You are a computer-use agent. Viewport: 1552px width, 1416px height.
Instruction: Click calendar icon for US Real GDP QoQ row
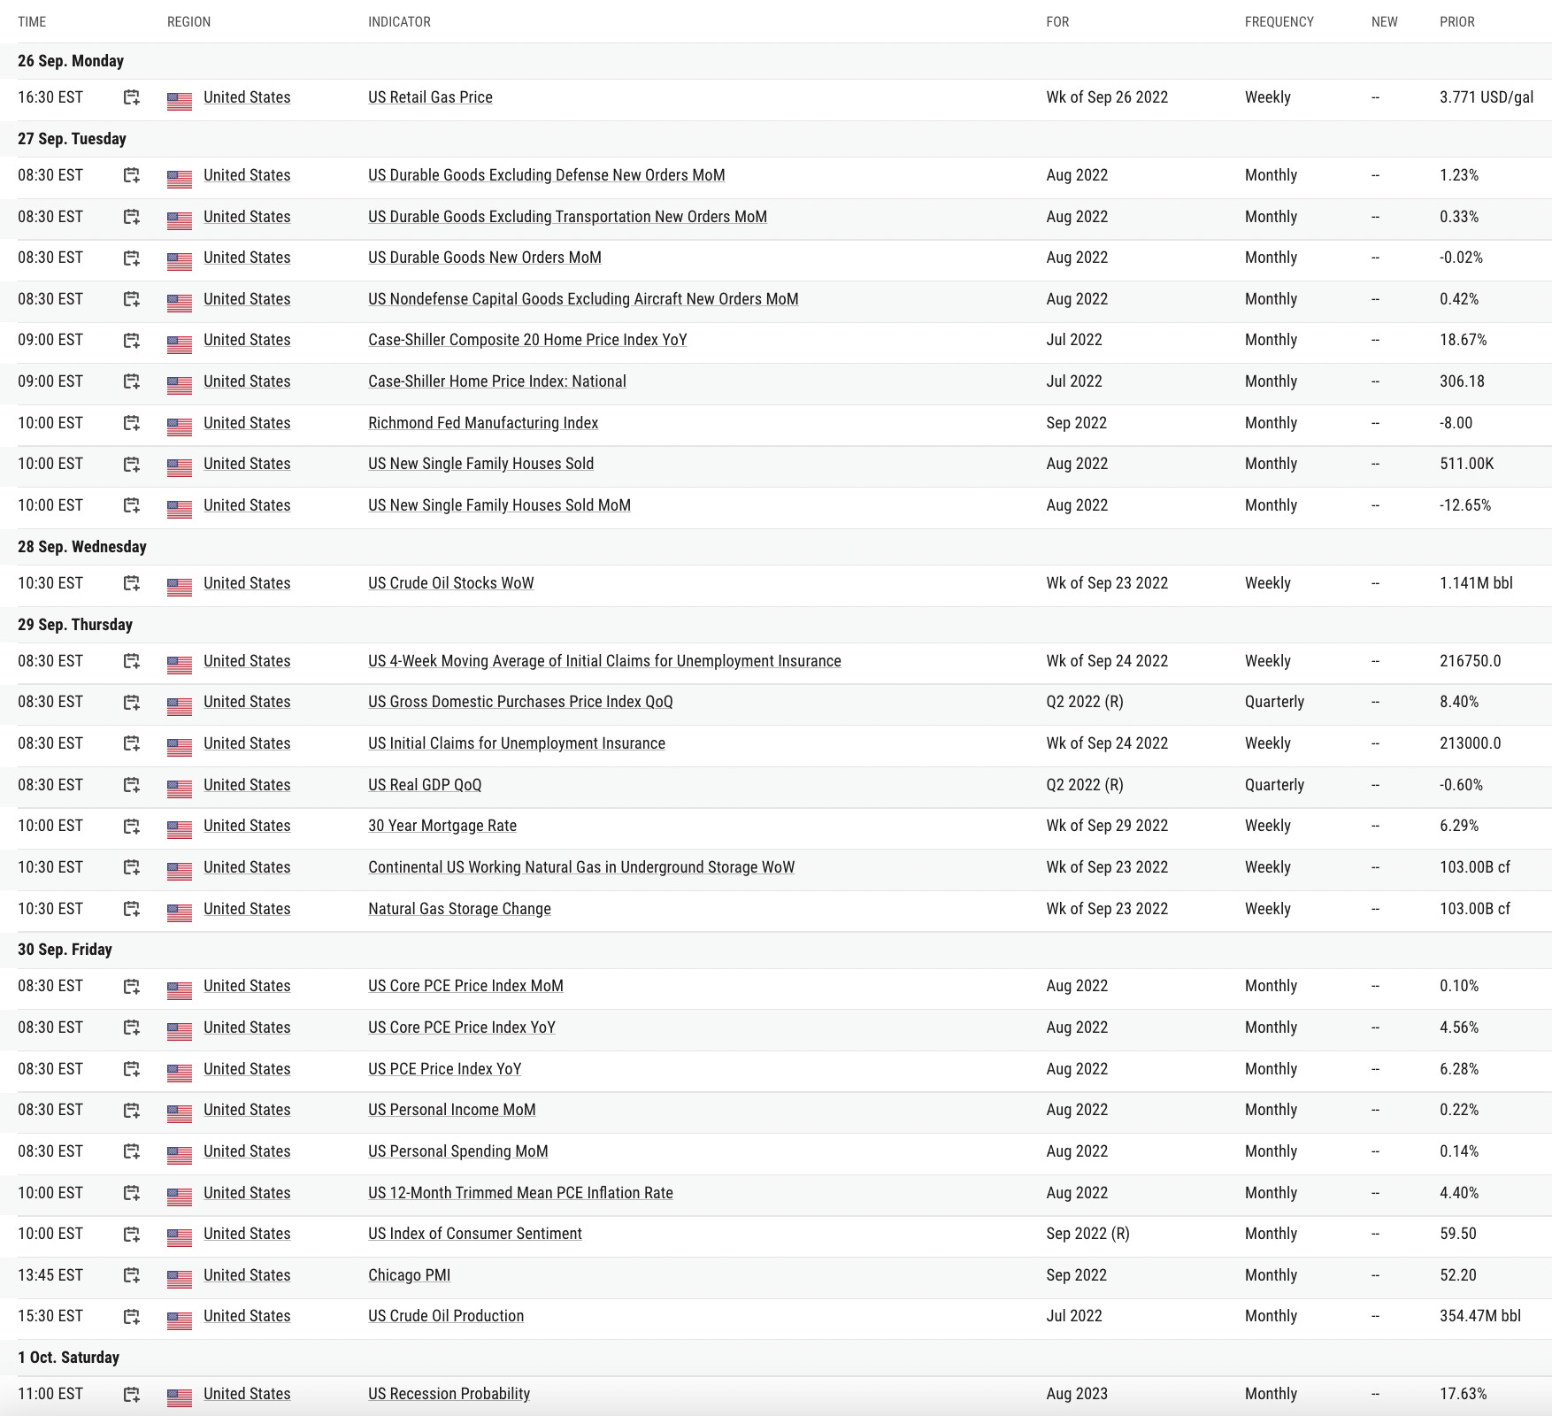132,785
